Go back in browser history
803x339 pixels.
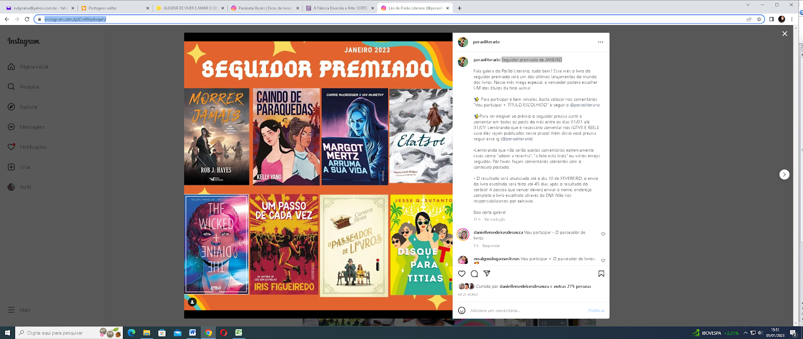[x=7, y=19]
